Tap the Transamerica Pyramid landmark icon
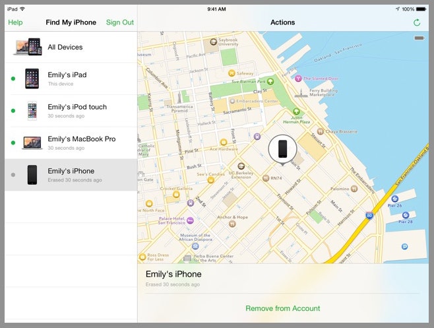434x328 pixels. pyautogui.click(x=179, y=98)
